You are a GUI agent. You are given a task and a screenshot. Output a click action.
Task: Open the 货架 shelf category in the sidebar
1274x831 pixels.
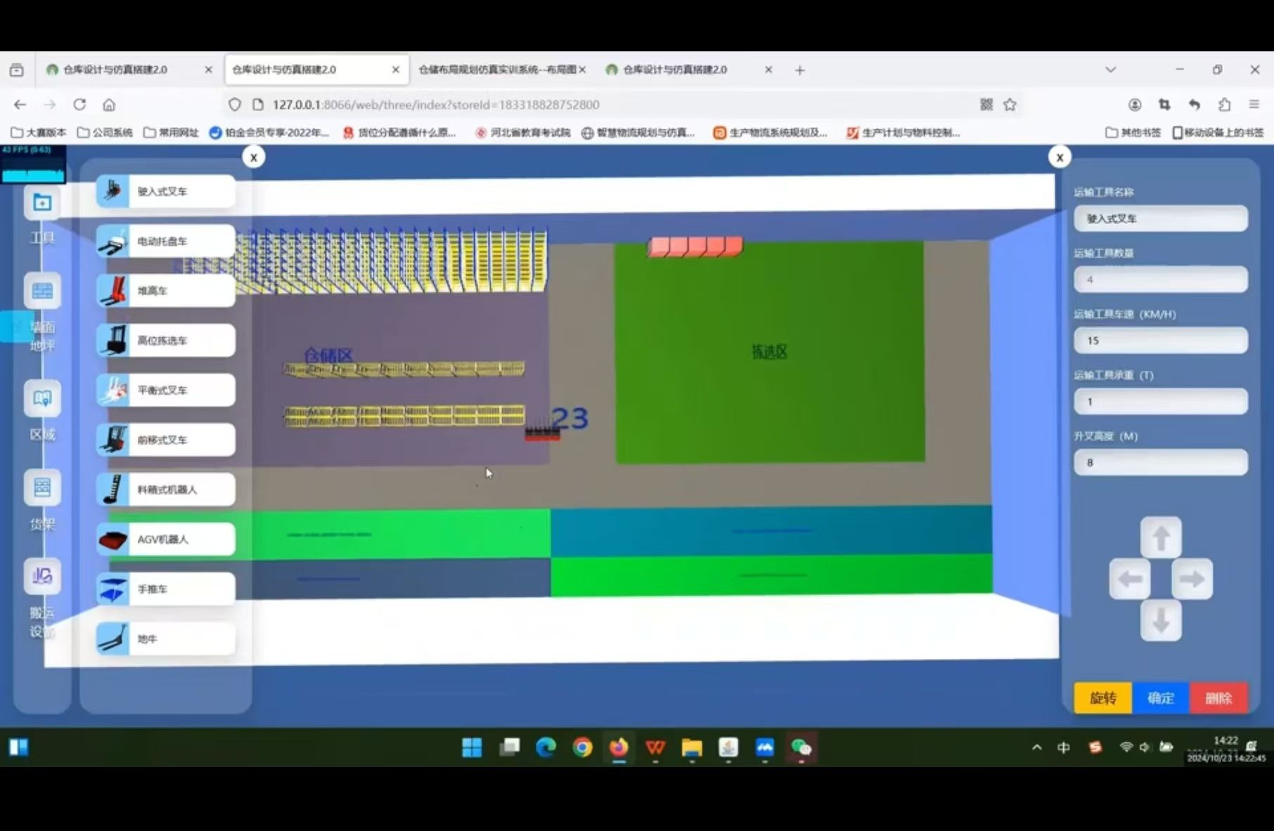pyautogui.click(x=42, y=488)
